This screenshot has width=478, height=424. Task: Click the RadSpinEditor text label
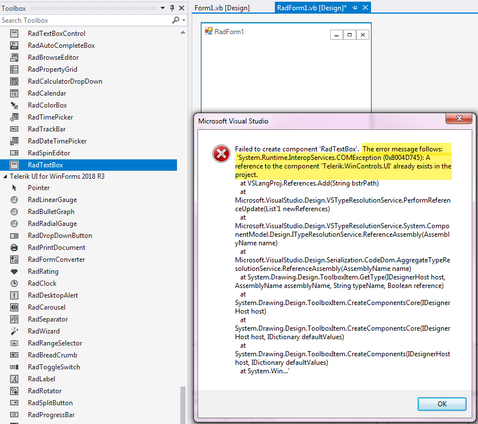(49, 153)
